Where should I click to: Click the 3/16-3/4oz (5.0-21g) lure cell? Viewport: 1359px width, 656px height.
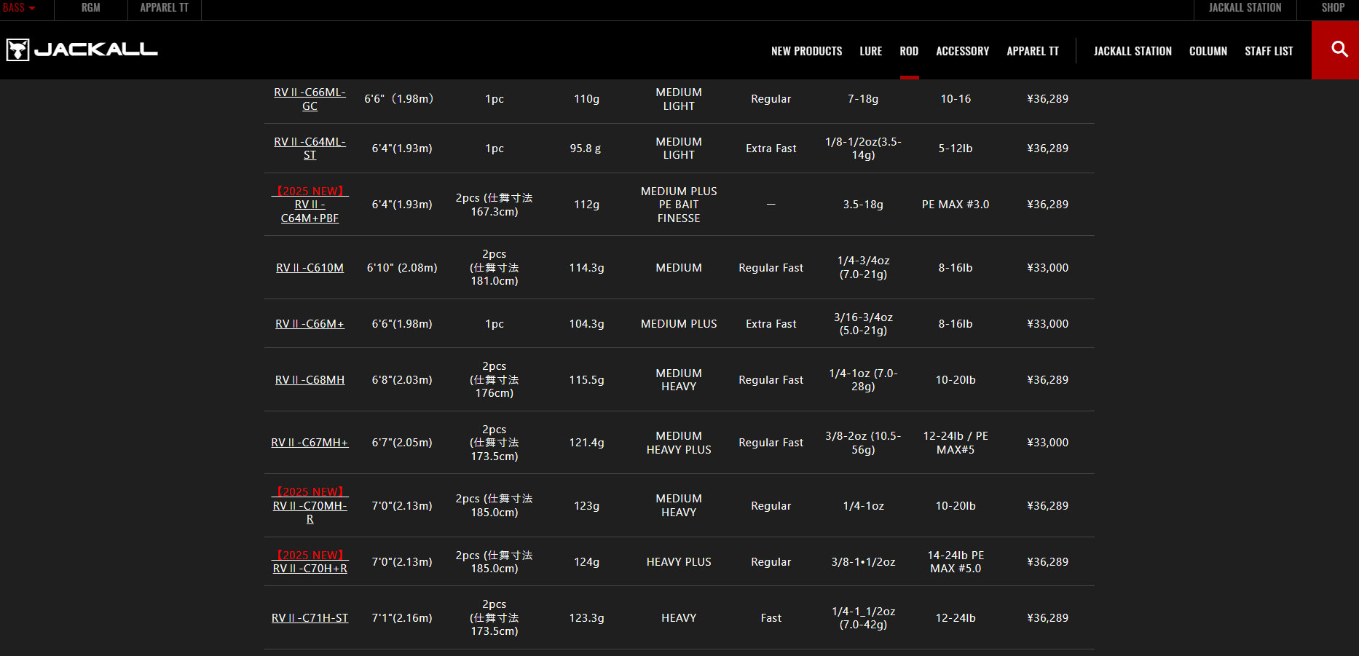pos(863,324)
